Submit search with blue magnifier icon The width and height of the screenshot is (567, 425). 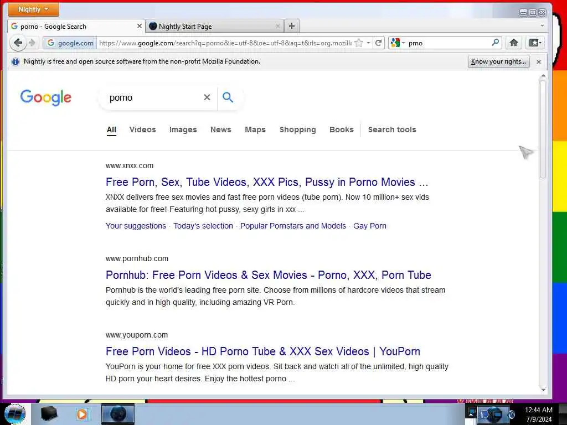click(x=228, y=97)
